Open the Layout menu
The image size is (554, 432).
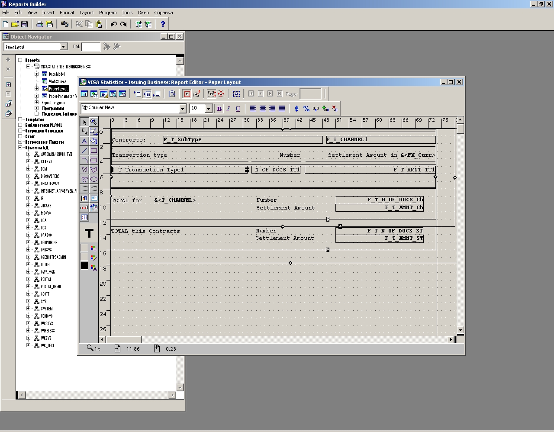87,13
